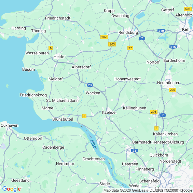Select the Rendsburg town label
Screen dimensions: 193x193
pos(128,32)
